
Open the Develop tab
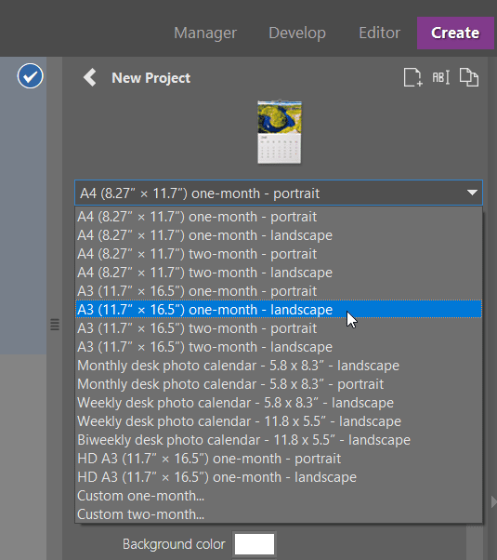pyautogui.click(x=297, y=33)
